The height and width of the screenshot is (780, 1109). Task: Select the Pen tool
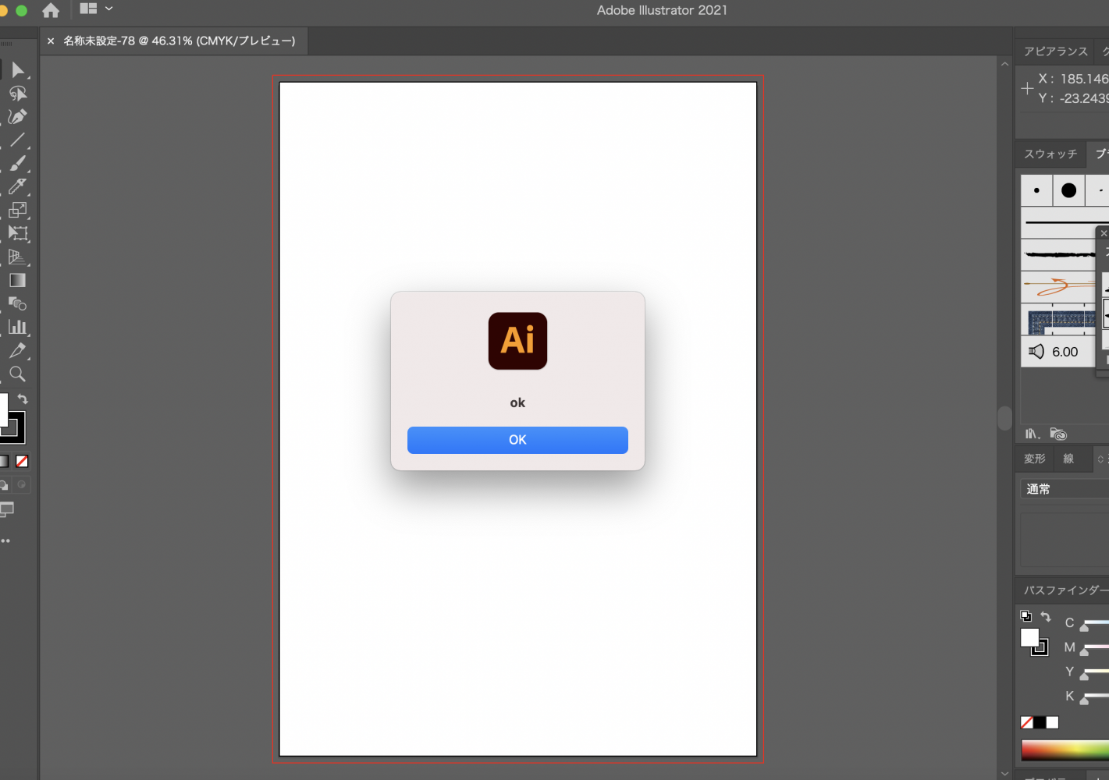19,116
